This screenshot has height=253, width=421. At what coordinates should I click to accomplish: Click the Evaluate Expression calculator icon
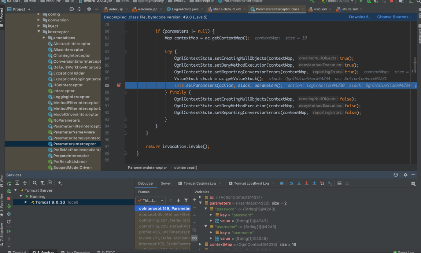(340, 183)
